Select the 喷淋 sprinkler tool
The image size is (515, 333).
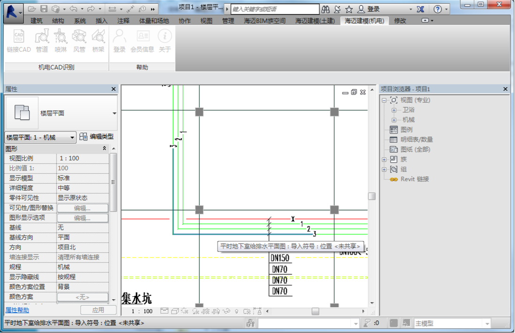(x=61, y=41)
